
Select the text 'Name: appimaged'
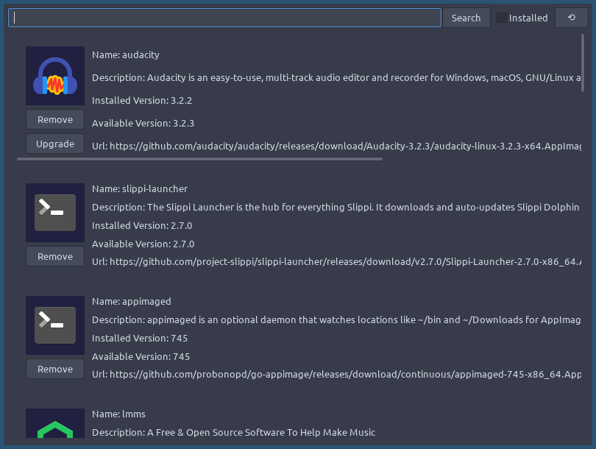pos(131,302)
